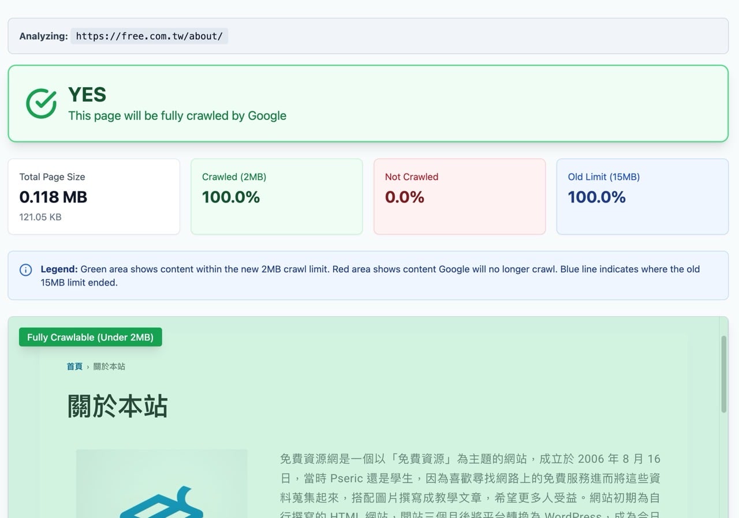The width and height of the screenshot is (739, 518).
Task: Click the text This page will be fully crawled
Action: [x=177, y=115]
